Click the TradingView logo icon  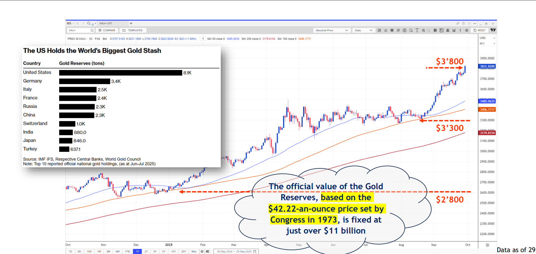493,30
